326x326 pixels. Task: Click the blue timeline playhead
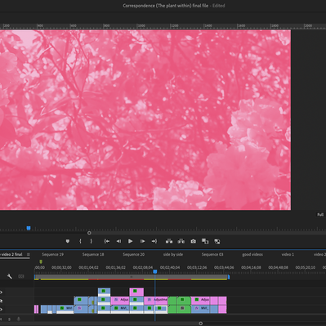(x=155, y=271)
